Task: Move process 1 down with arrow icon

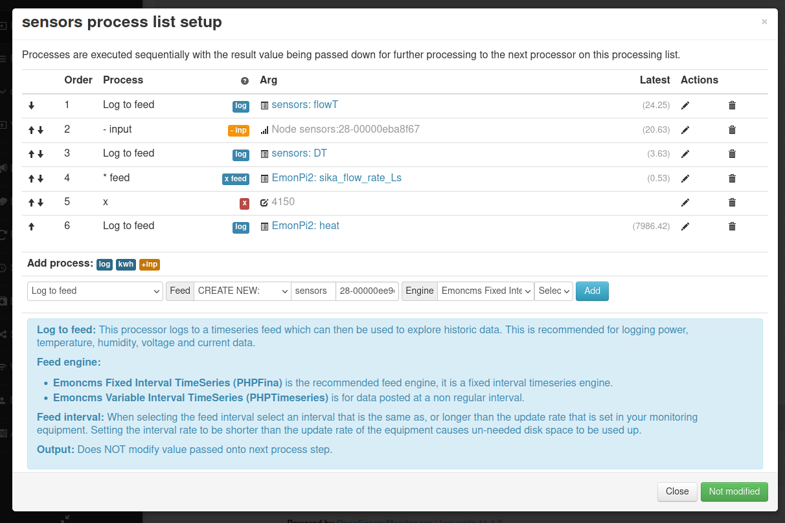Action: tap(31, 106)
